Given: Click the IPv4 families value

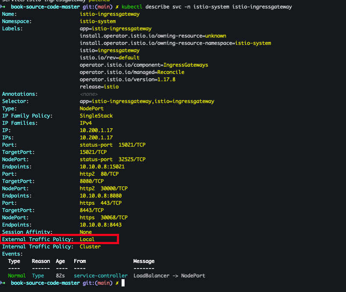Looking at the screenshot, I should [86, 123].
